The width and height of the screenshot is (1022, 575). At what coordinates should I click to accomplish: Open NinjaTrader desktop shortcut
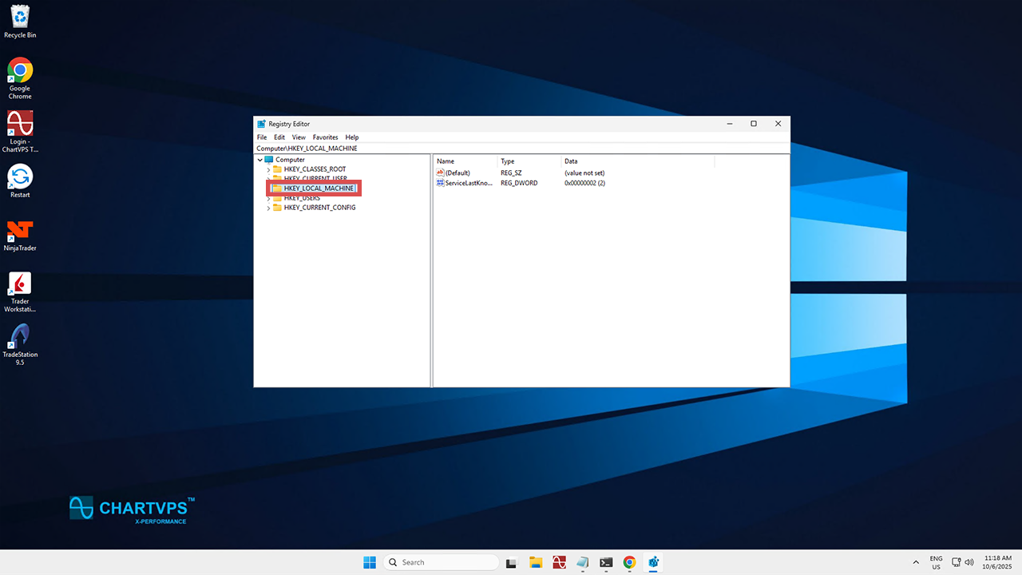[20, 231]
